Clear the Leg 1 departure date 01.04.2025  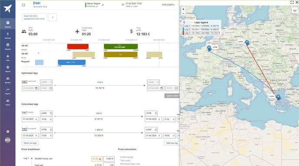[36, 119]
